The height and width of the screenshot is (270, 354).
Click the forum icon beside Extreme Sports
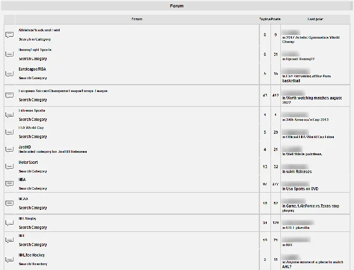tap(9, 115)
